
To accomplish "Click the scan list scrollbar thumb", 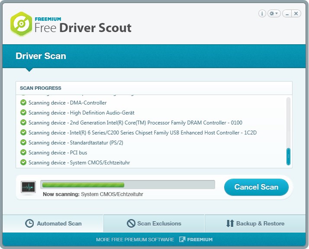I will 288,157.
